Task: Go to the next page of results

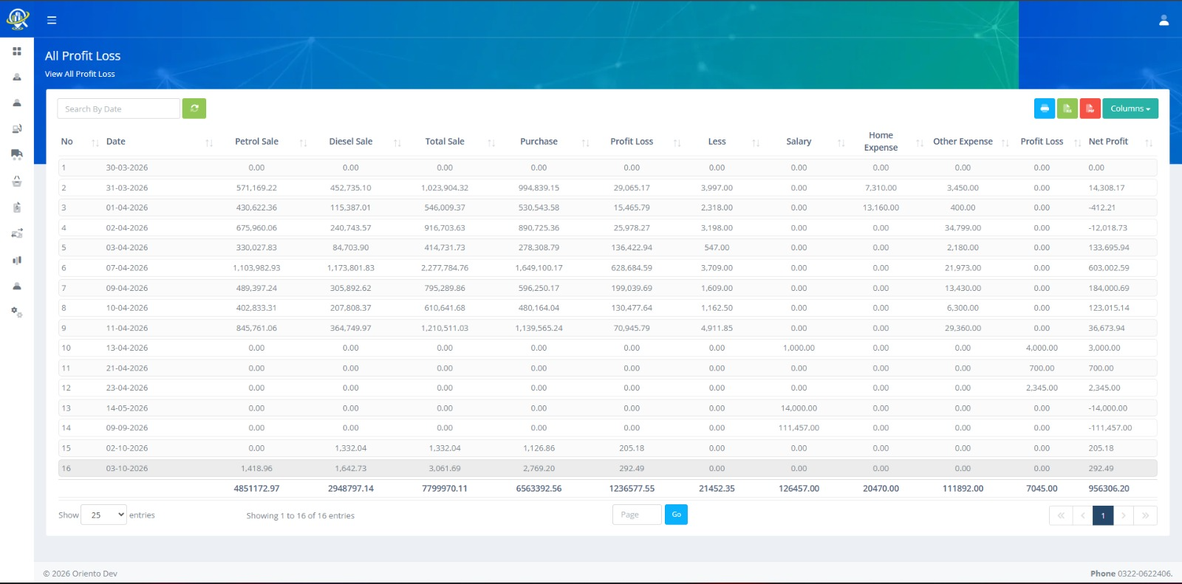Action: [1124, 515]
